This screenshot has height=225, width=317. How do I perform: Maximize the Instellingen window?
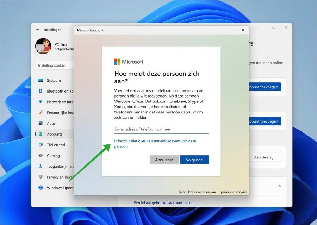tap(274, 27)
